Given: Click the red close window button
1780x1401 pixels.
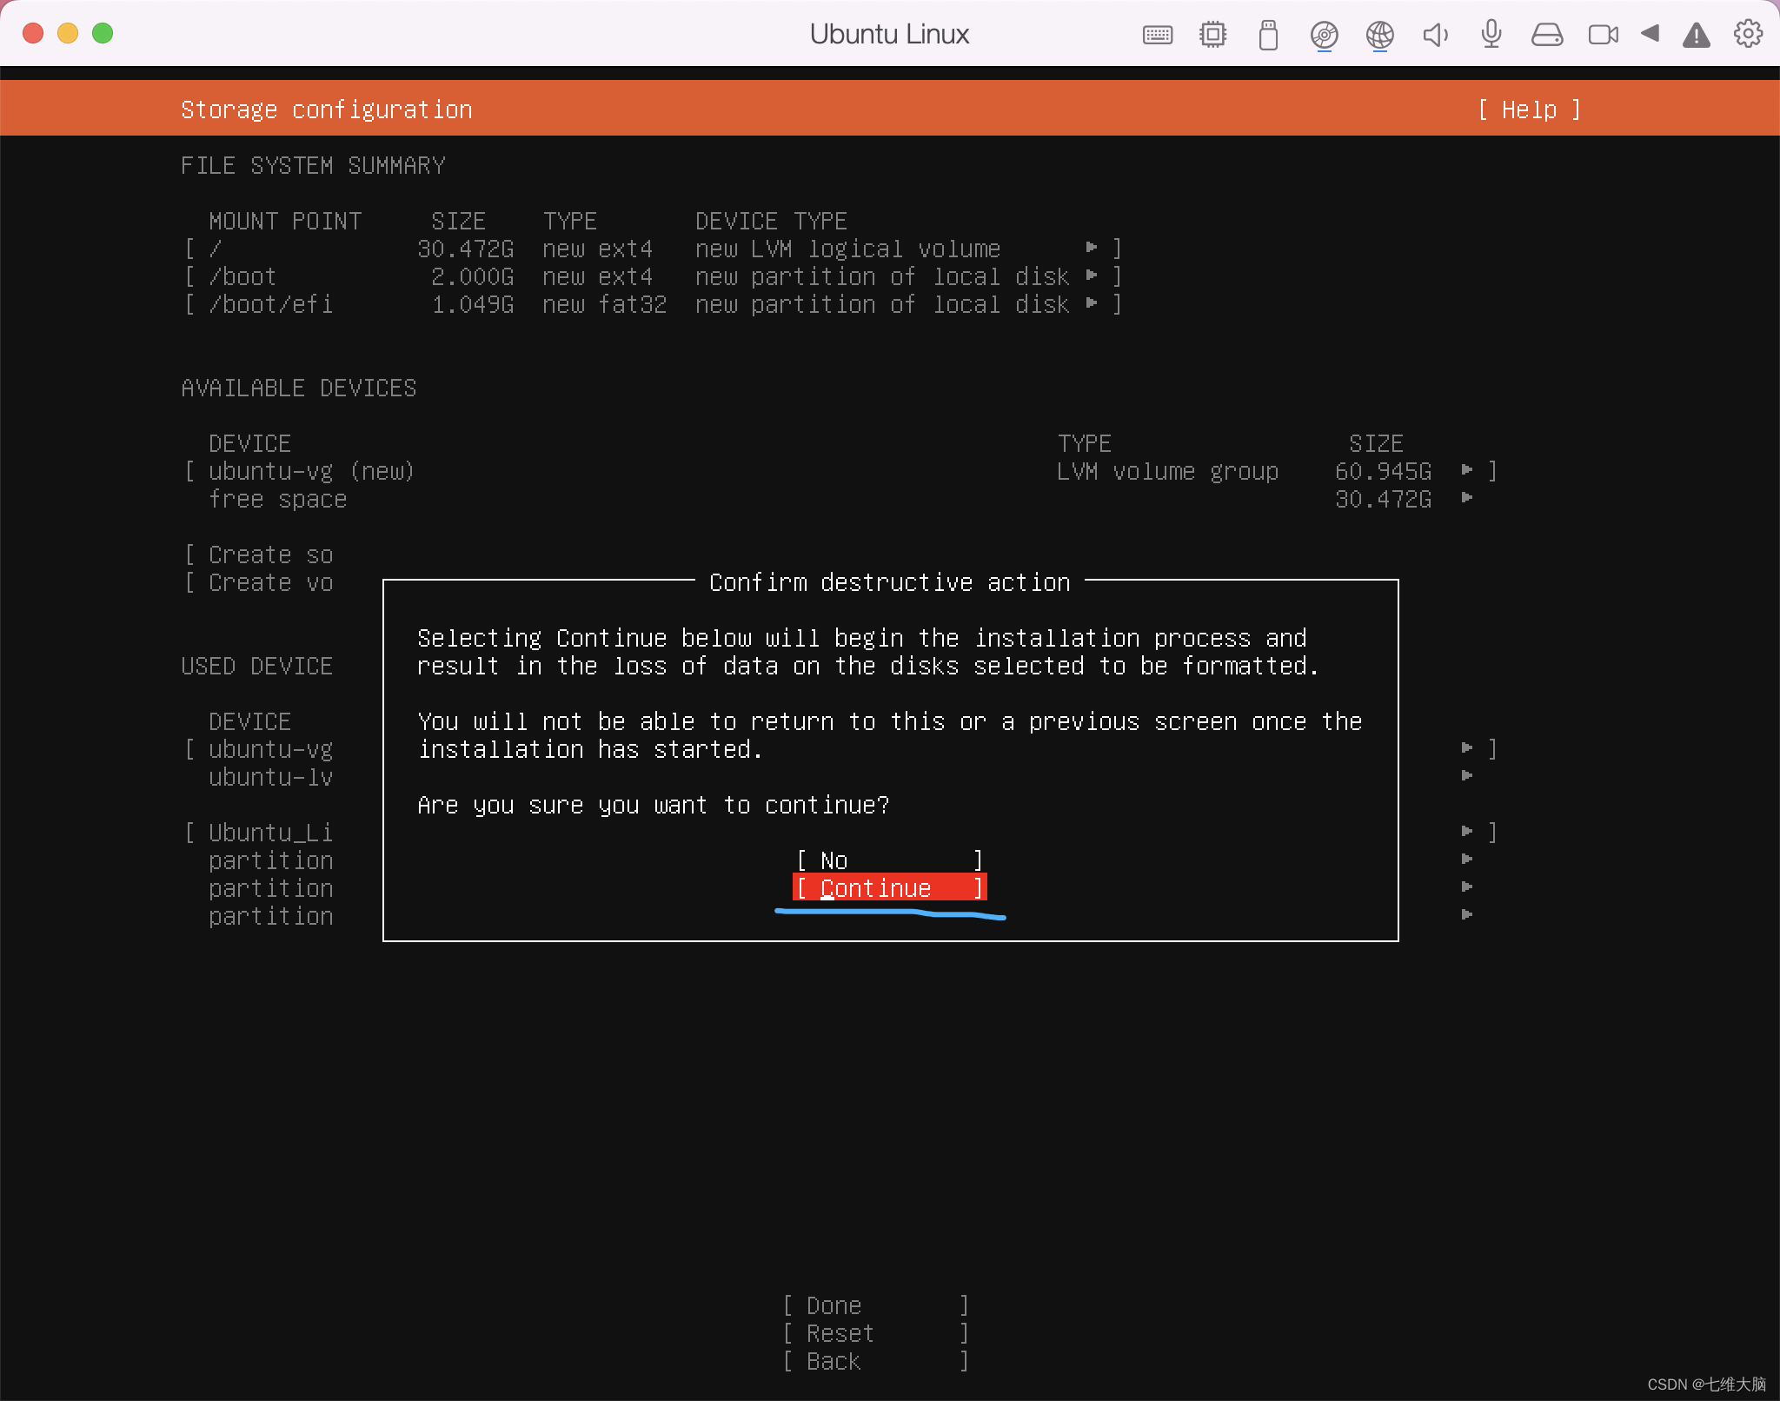Looking at the screenshot, I should click(x=33, y=33).
